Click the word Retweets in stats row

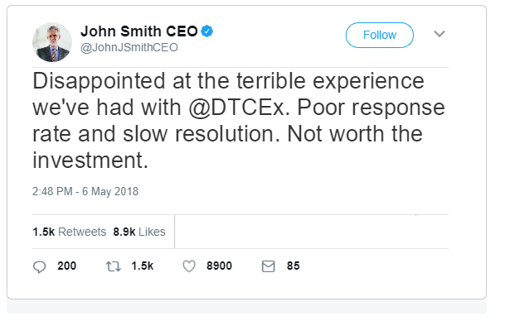click(x=82, y=232)
